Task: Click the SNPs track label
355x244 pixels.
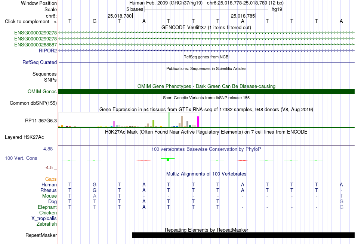Action: (x=50, y=80)
